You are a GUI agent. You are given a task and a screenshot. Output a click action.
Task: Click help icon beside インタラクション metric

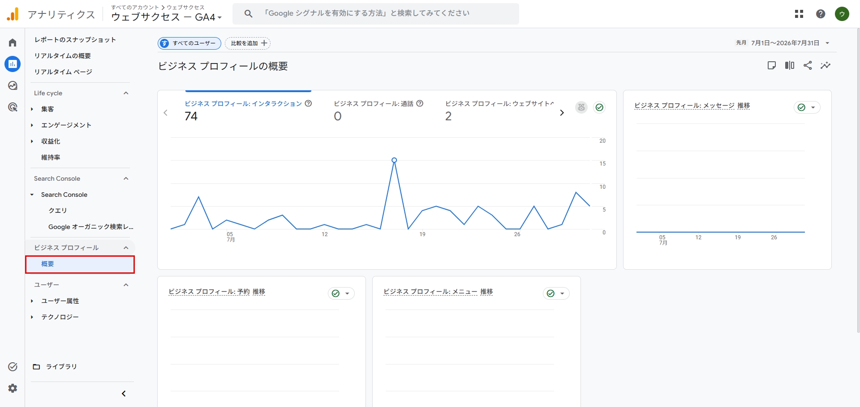308,103
